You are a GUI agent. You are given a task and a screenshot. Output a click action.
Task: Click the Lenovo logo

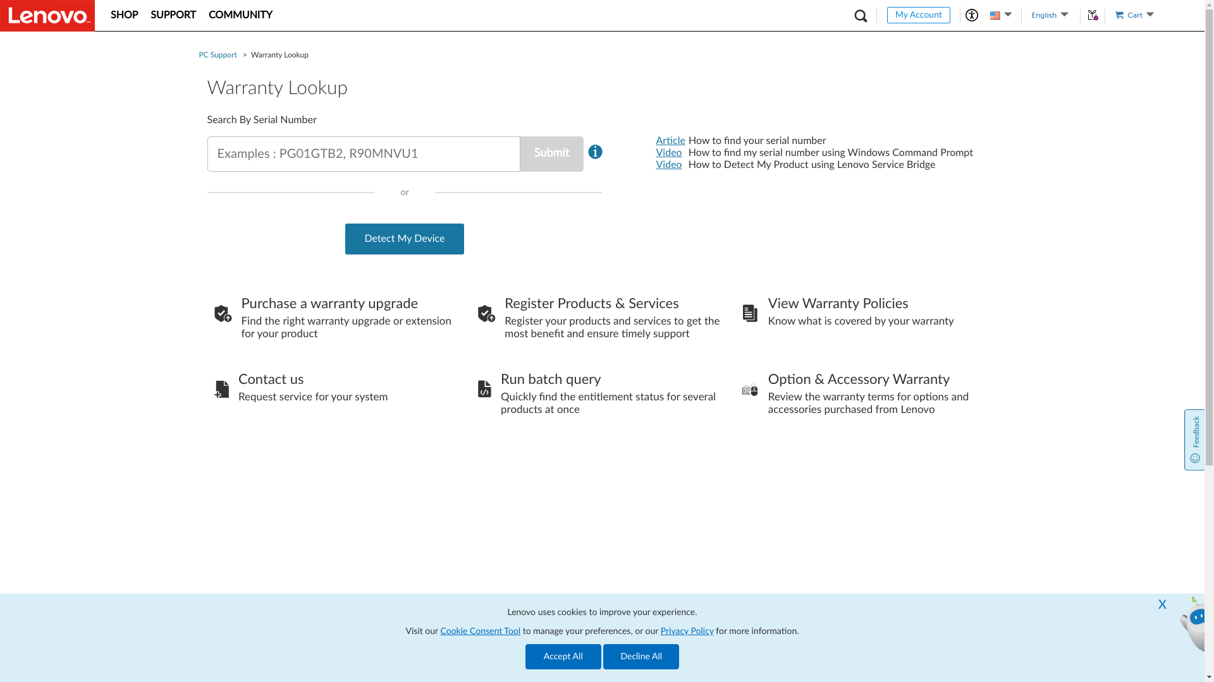tap(47, 15)
